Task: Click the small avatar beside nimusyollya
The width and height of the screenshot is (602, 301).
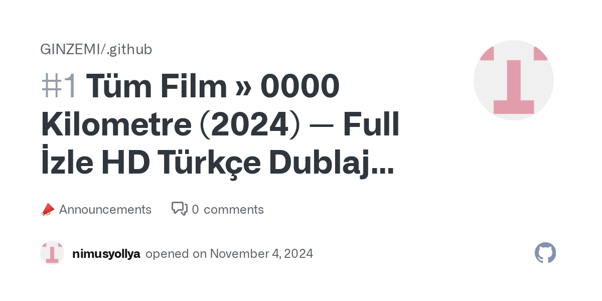Action: point(52,253)
